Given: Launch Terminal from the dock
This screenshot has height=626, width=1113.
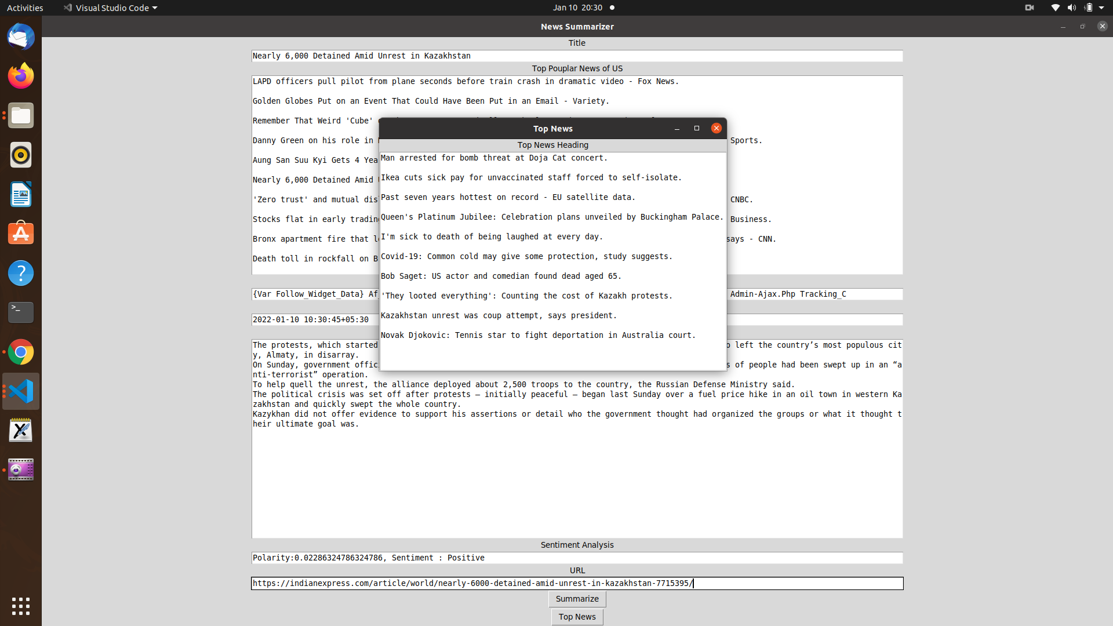Looking at the screenshot, I should (21, 312).
